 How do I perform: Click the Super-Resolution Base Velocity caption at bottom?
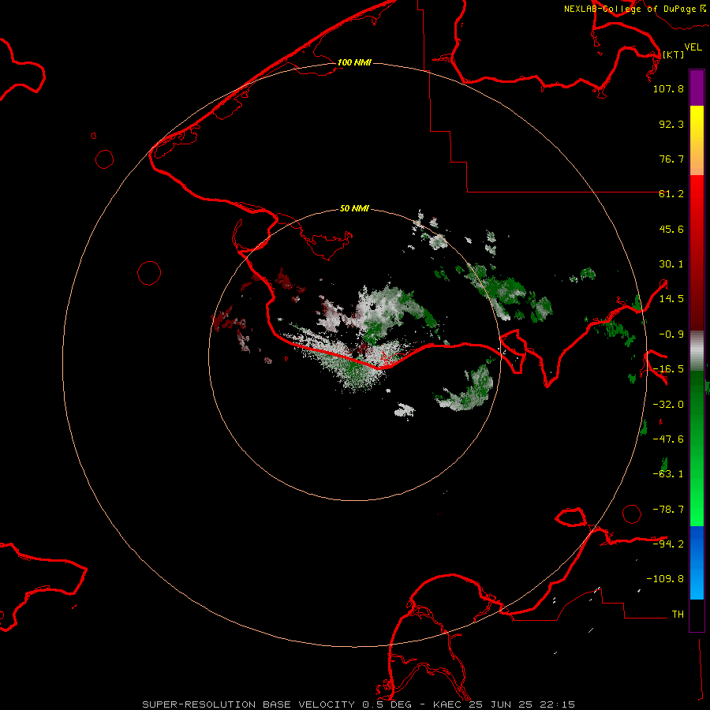[359, 704]
